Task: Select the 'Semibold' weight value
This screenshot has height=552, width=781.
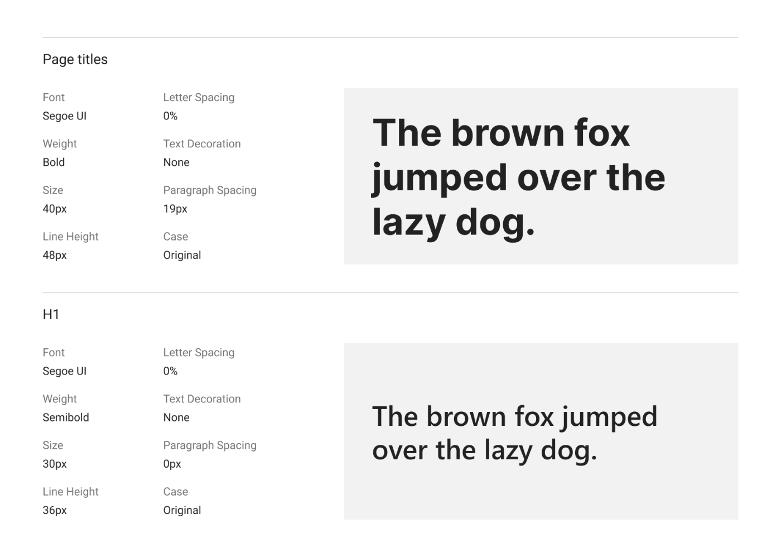Action: click(x=66, y=417)
